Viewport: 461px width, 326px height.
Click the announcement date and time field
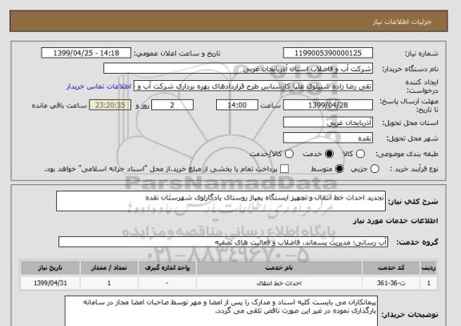pos(86,53)
